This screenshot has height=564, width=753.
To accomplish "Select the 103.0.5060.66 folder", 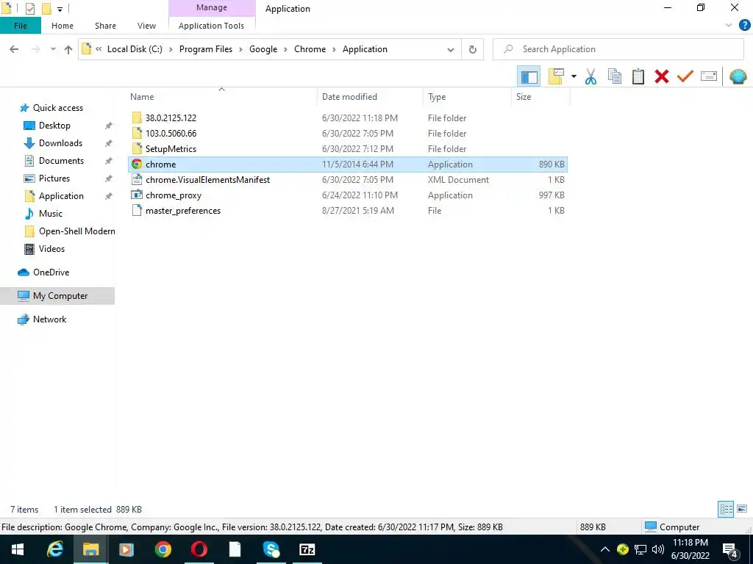I will click(x=348, y=134).
